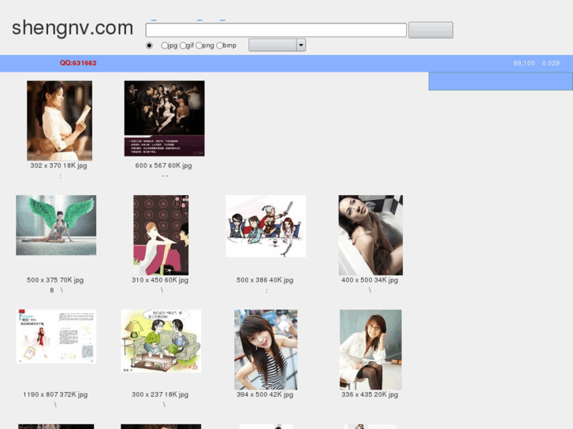Open the 600 x 567 group photo thumbnail

(x=165, y=119)
